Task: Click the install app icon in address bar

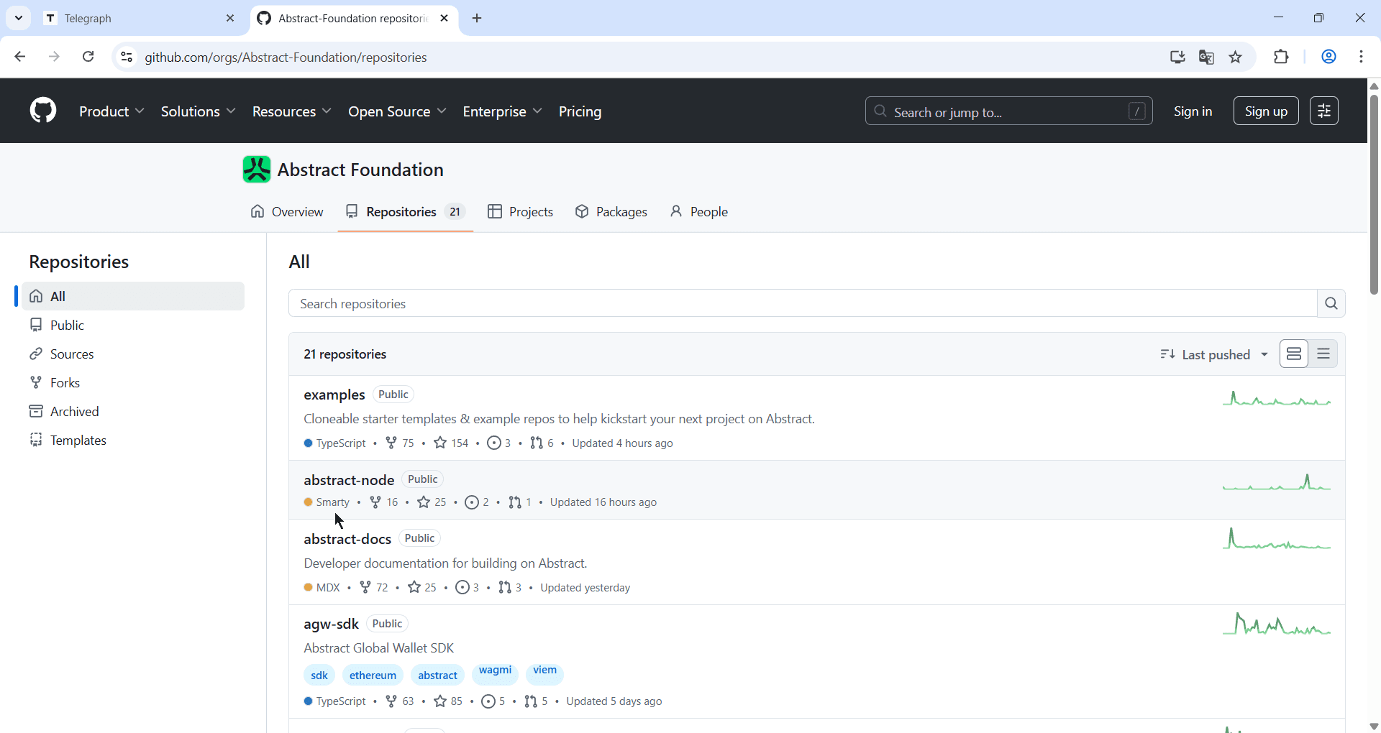Action: click(1177, 57)
